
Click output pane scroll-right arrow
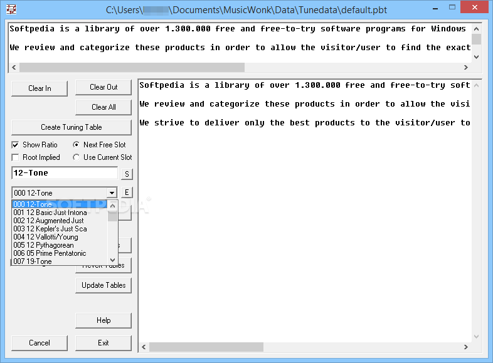(466, 347)
